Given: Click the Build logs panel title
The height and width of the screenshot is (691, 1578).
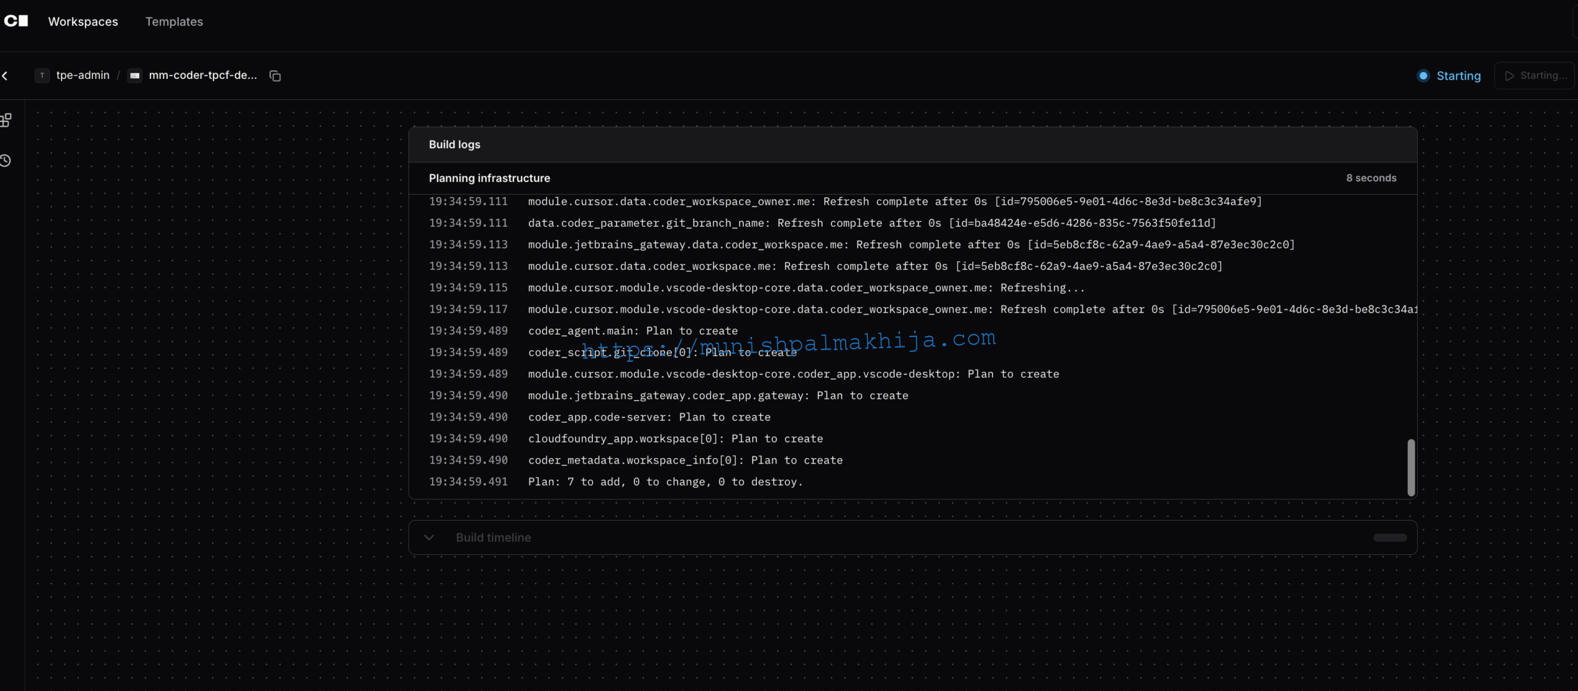Looking at the screenshot, I should coord(454,144).
